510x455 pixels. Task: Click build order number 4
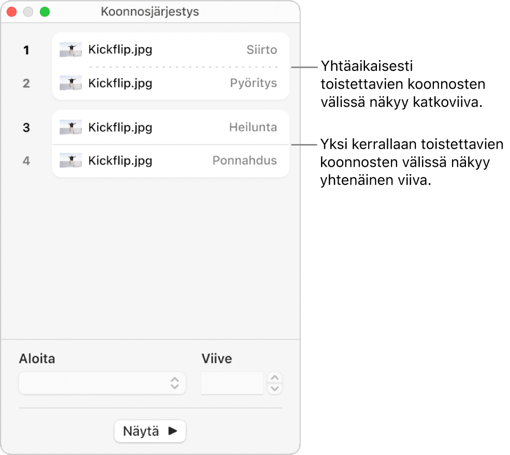tap(26, 161)
